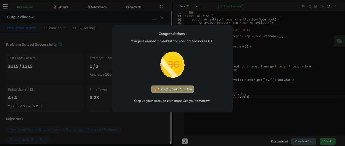Open Sum of Leaf Nodes at Min Level
Viewport: 345px width, 146px height.
coord(92,129)
